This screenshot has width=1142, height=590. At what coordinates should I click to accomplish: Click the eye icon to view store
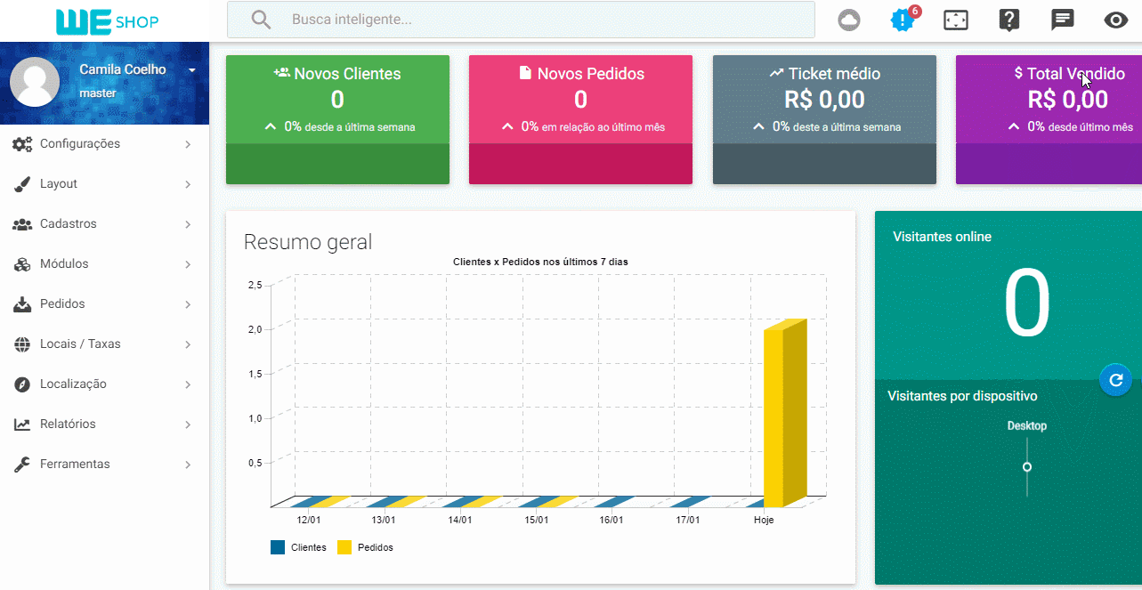[x=1115, y=20]
